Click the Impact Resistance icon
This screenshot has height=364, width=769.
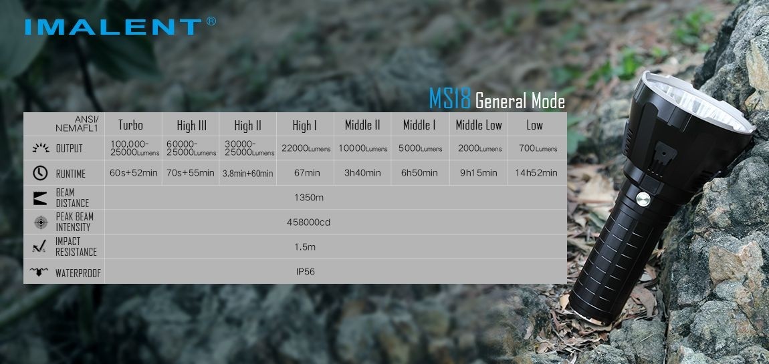coord(41,246)
